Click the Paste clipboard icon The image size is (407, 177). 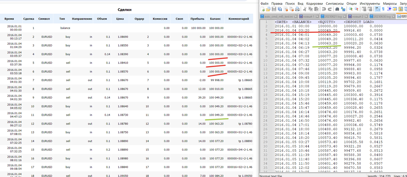tap(316, 9)
